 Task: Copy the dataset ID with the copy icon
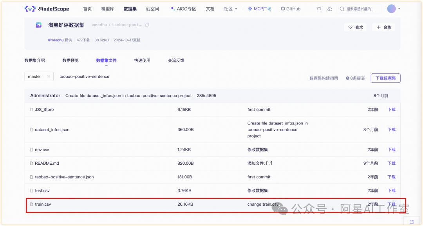click(x=147, y=25)
